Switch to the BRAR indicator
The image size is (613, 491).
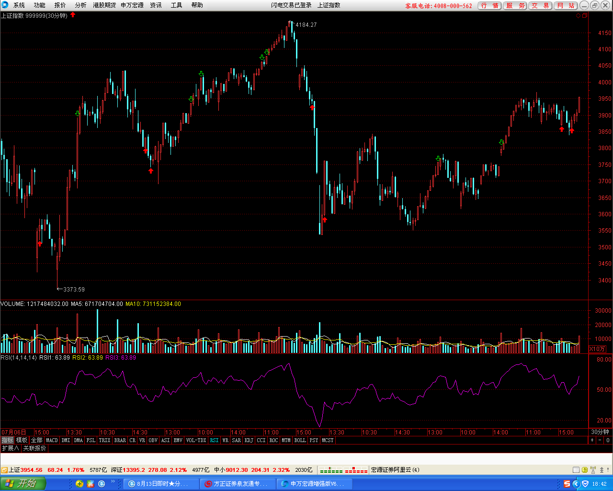coord(120,440)
